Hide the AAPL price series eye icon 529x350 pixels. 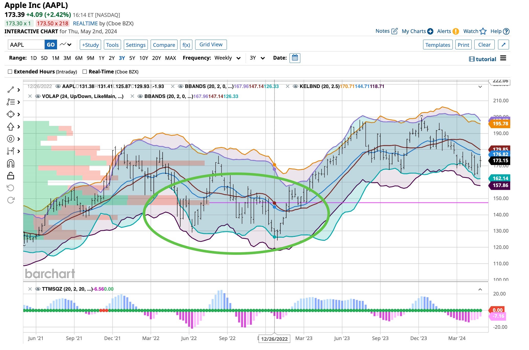(58, 86)
